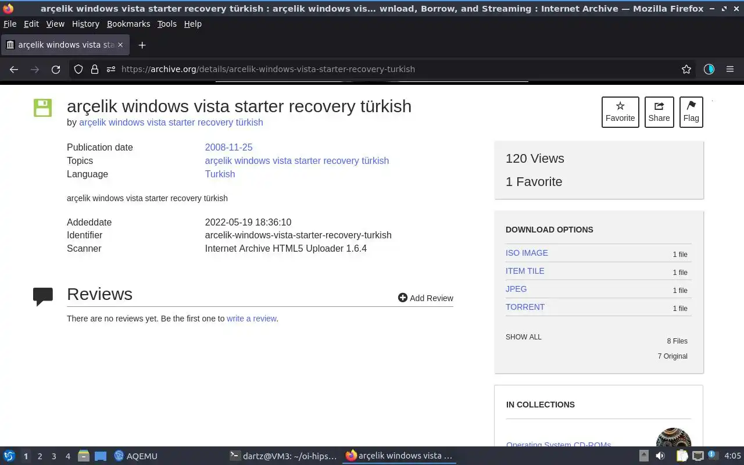Click the Favorite star button
This screenshot has height=465, width=744.
[x=620, y=112]
